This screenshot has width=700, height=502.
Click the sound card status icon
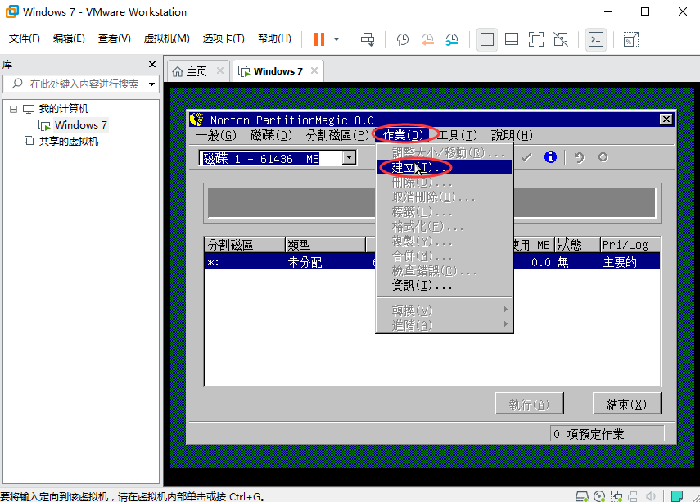651,495
